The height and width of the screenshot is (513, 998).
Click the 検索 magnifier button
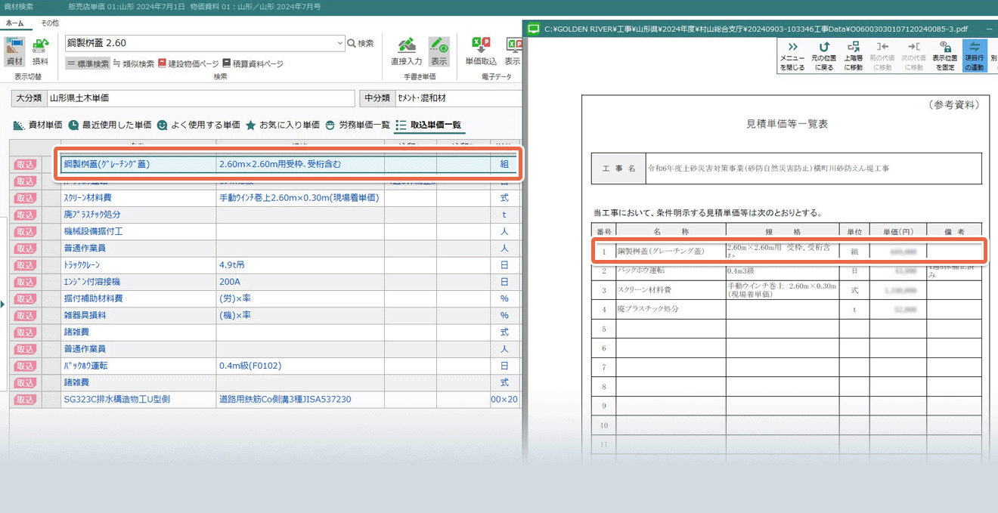[x=361, y=44]
